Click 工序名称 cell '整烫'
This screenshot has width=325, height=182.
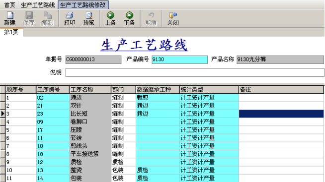[x=90, y=170]
